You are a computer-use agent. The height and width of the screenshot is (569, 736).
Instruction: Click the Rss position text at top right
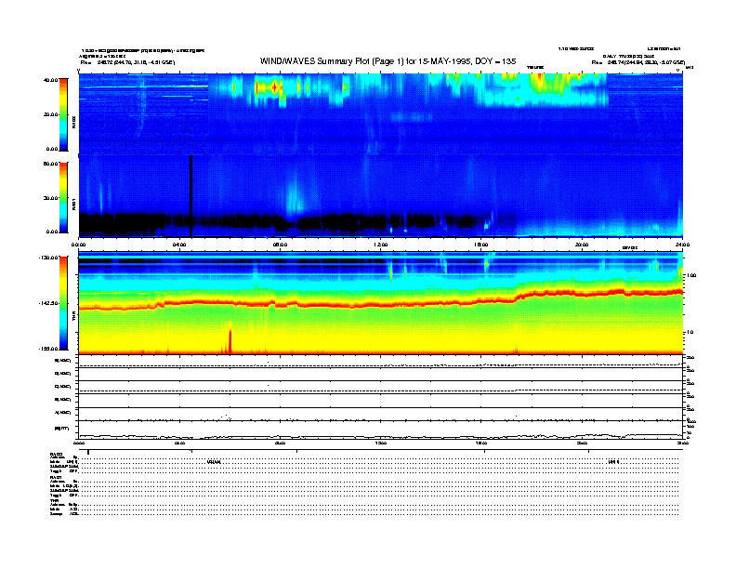pyautogui.click(x=638, y=62)
